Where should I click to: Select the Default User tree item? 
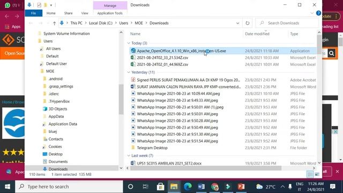coord(56,64)
